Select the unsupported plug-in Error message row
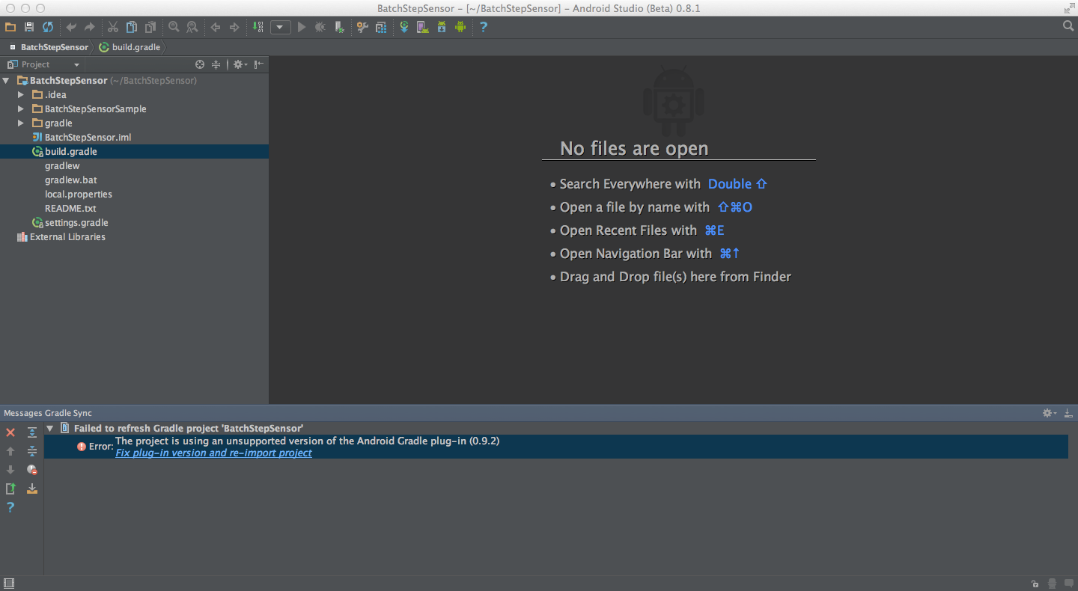Viewport: 1078px width, 591px height. pos(556,447)
